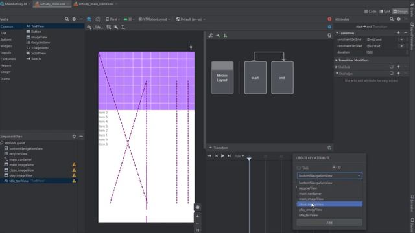Expand the Transition Modifiers section
The width and height of the screenshot is (415, 233).
pos(337,60)
